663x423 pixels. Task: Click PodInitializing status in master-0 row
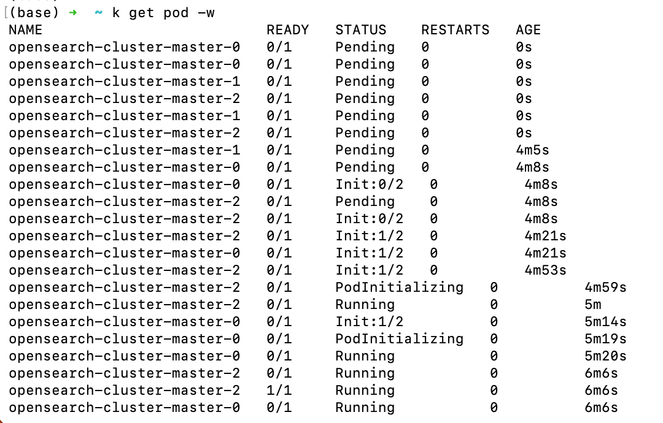(399, 339)
